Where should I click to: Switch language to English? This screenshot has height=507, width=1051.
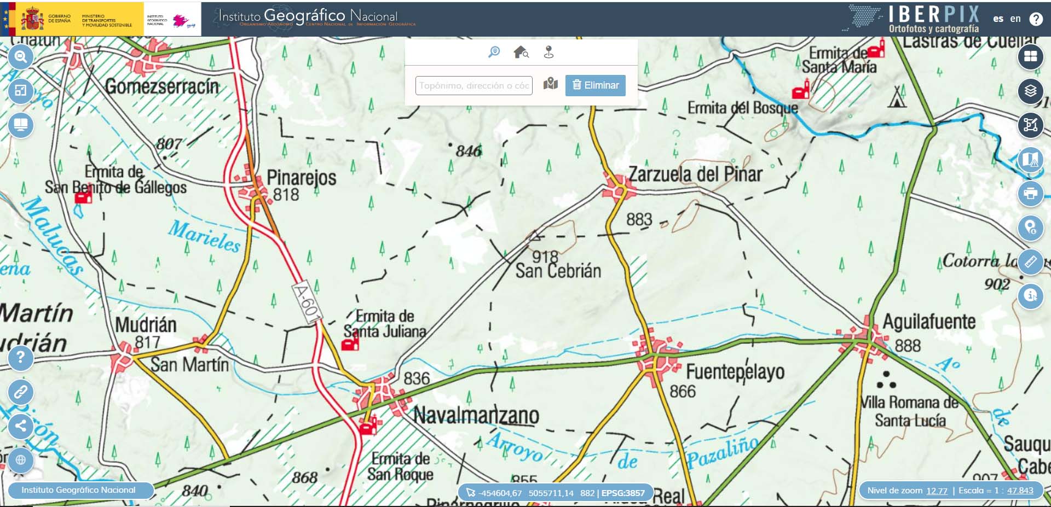point(1015,19)
